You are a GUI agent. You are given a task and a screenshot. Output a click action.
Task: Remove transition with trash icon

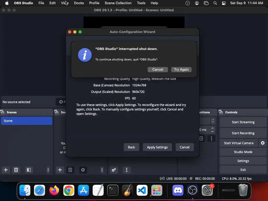click(201, 138)
